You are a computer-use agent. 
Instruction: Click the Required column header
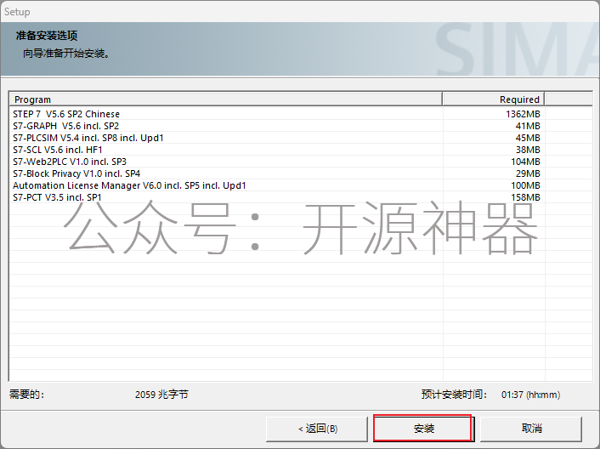click(494, 99)
